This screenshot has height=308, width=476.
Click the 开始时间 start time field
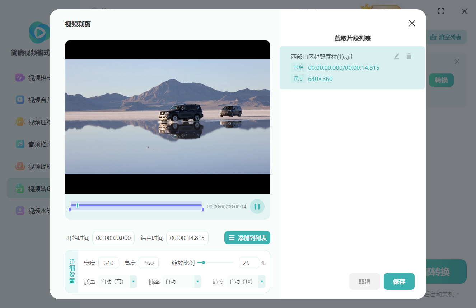[x=113, y=237]
